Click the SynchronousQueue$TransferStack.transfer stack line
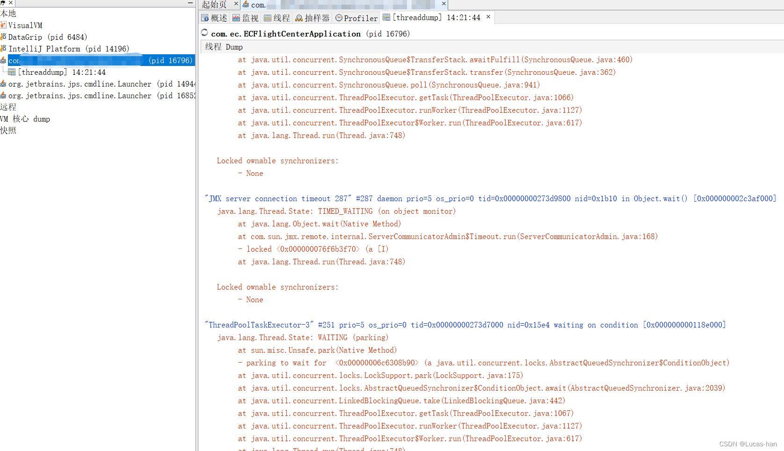 tap(427, 72)
